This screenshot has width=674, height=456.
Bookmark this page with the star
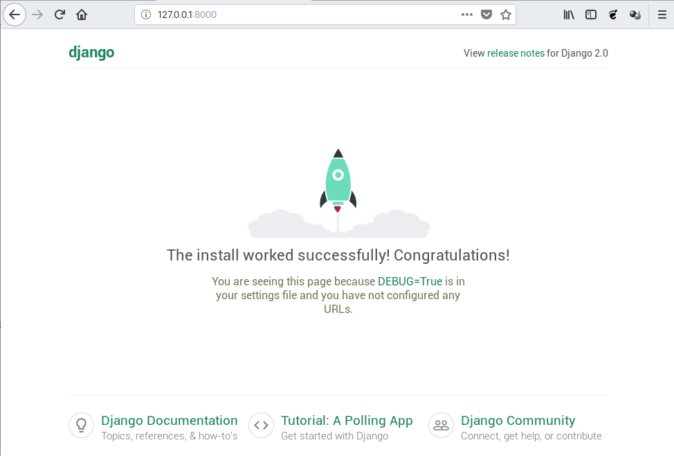tap(506, 15)
